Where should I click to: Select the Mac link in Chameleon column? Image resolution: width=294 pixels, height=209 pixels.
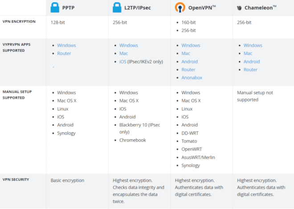pos(248,53)
